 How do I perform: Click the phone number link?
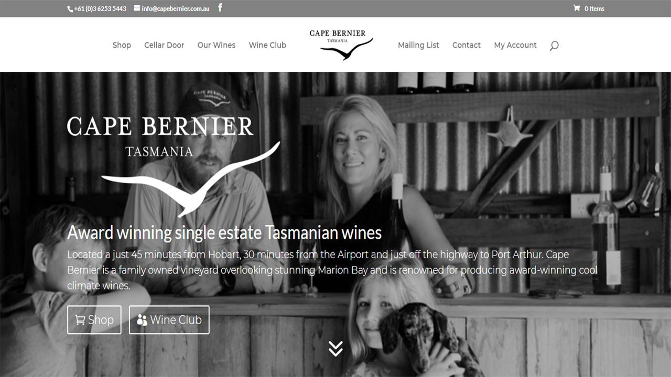pyautogui.click(x=100, y=9)
